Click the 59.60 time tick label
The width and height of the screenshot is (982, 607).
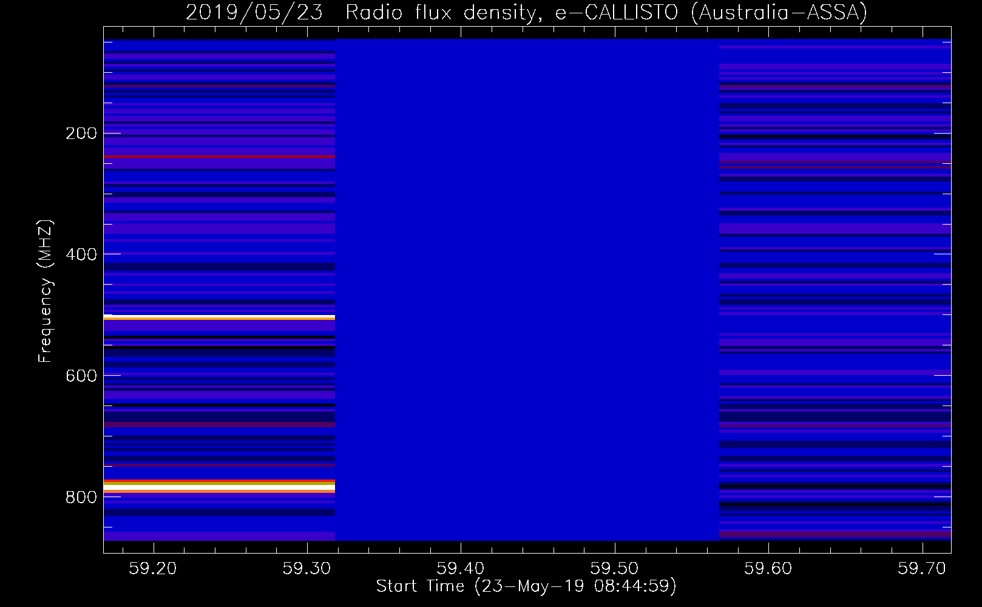pos(768,569)
